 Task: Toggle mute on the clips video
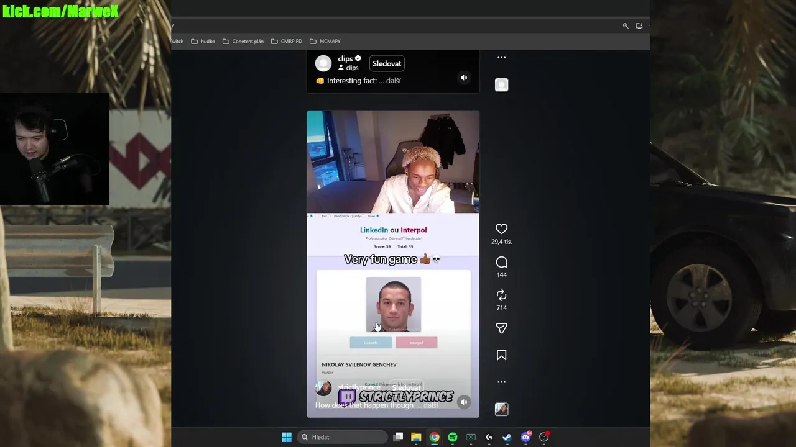click(464, 78)
